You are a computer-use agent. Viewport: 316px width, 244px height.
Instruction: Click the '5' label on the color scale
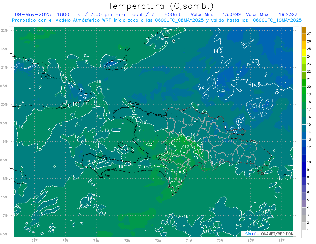(308, 200)
